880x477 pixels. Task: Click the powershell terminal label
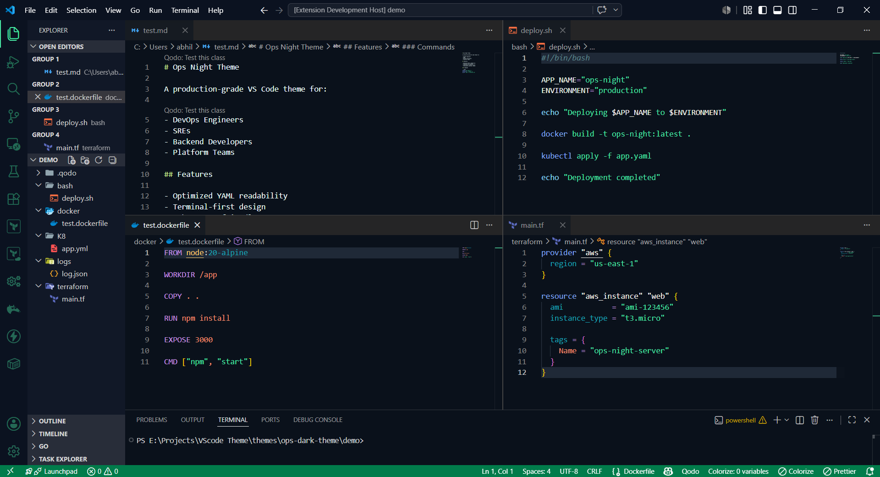(740, 420)
